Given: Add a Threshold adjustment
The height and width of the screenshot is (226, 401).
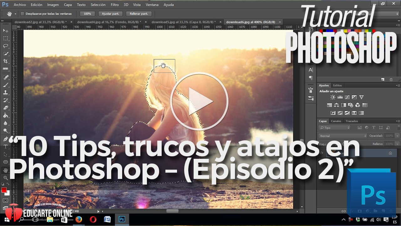Looking at the screenshot, I should [x=347, y=113].
